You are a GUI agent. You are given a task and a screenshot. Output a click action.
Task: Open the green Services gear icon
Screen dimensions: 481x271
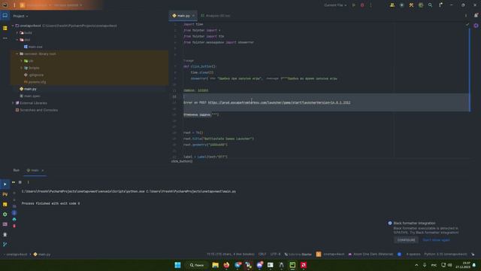point(5,214)
